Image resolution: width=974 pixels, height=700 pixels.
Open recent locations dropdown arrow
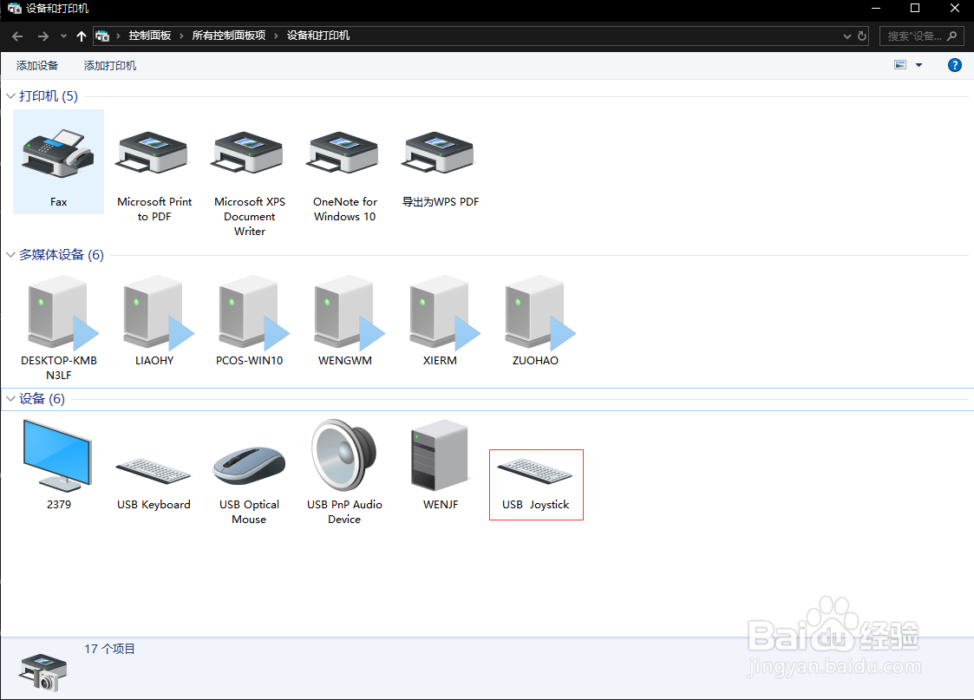(63, 36)
